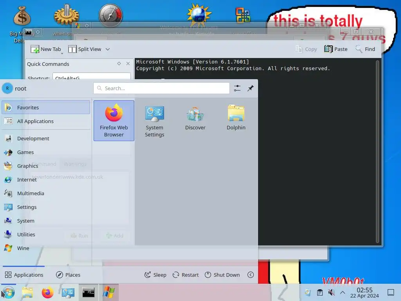The height and width of the screenshot is (301, 401).
Task: Switch to the Places tab
Action: pos(68,275)
